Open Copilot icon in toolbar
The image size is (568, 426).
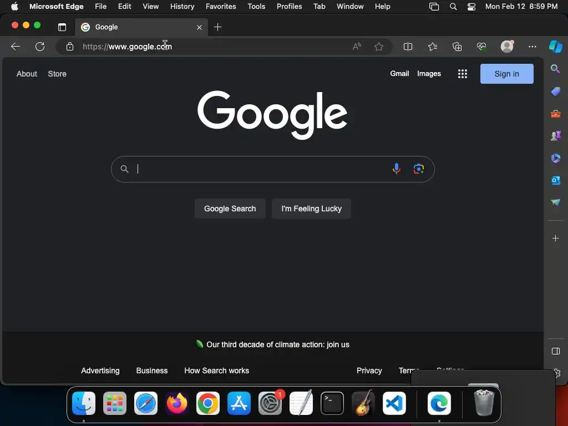click(555, 47)
